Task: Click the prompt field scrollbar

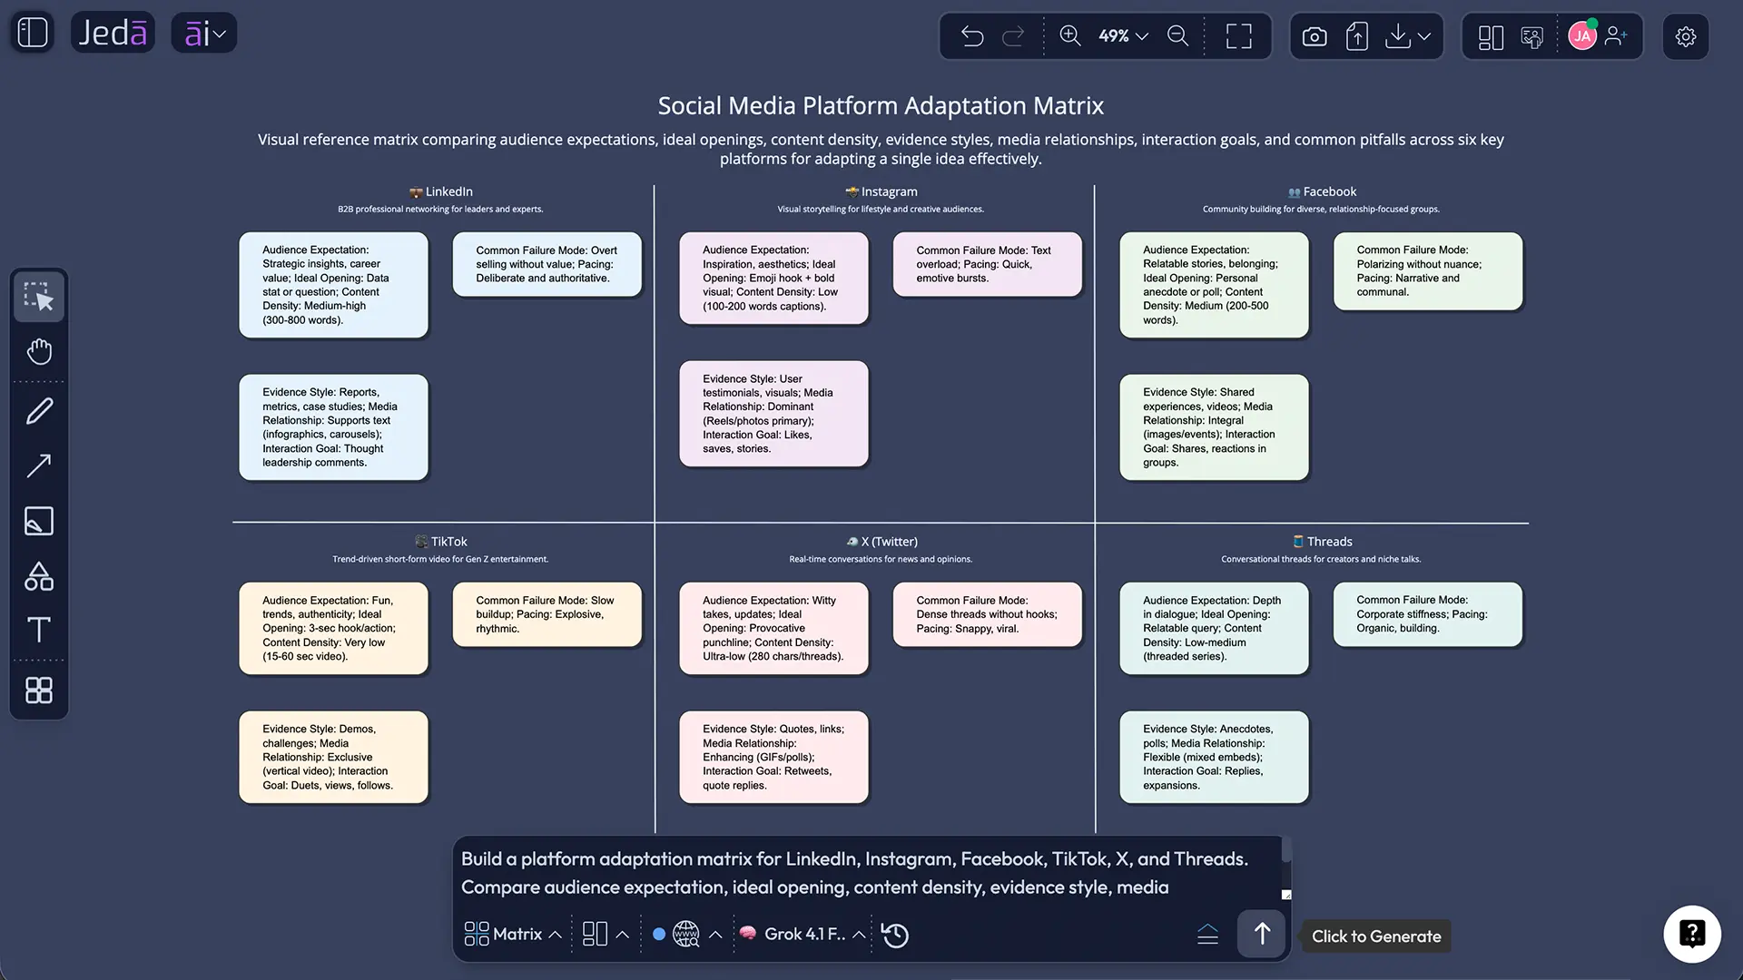Action: [x=1286, y=851]
